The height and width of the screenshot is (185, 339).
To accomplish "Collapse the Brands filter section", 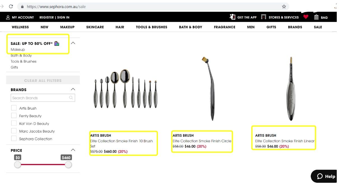I will (x=73, y=89).
